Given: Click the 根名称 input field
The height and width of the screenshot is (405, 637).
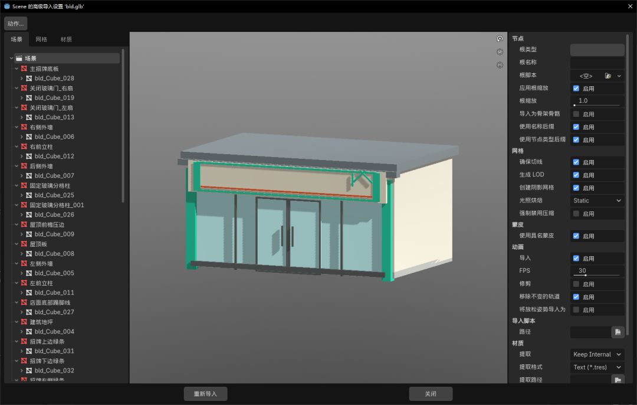Looking at the screenshot, I should [x=597, y=62].
